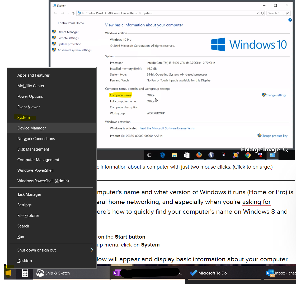296x284 pixels.
Task: Choose Desktop in the Win+X menu
Action: click(x=51, y=260)
